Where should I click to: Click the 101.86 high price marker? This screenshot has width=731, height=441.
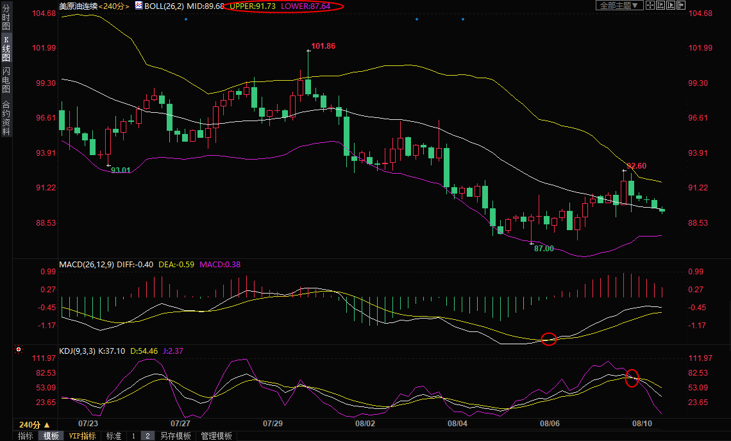point(323,46)
